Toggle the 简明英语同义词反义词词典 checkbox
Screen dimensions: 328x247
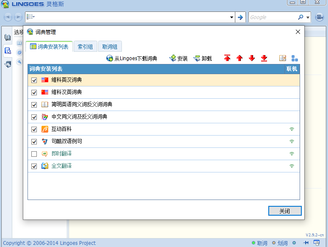[x=34, y=105]
